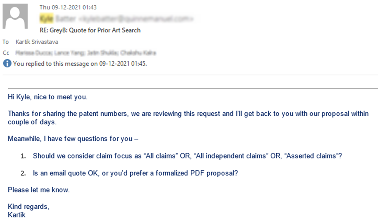This screenshot has height=223, width=378.
Task: Click the 'Please let me know' line
Action: pos(39,190)
